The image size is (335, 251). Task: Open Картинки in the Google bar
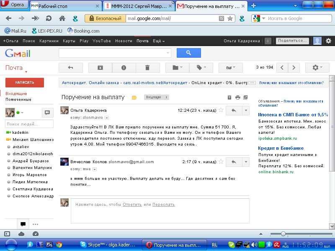click(x=49, y=41)
